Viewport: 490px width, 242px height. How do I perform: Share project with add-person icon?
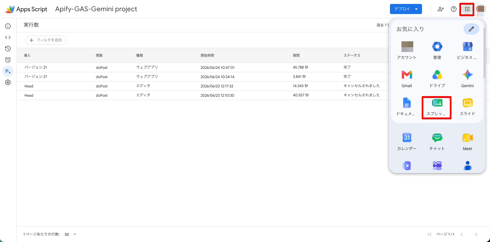[441, 9]
